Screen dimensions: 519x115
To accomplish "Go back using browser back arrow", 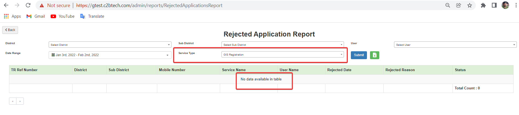I will pyautogui.click(x=6, y=5).
